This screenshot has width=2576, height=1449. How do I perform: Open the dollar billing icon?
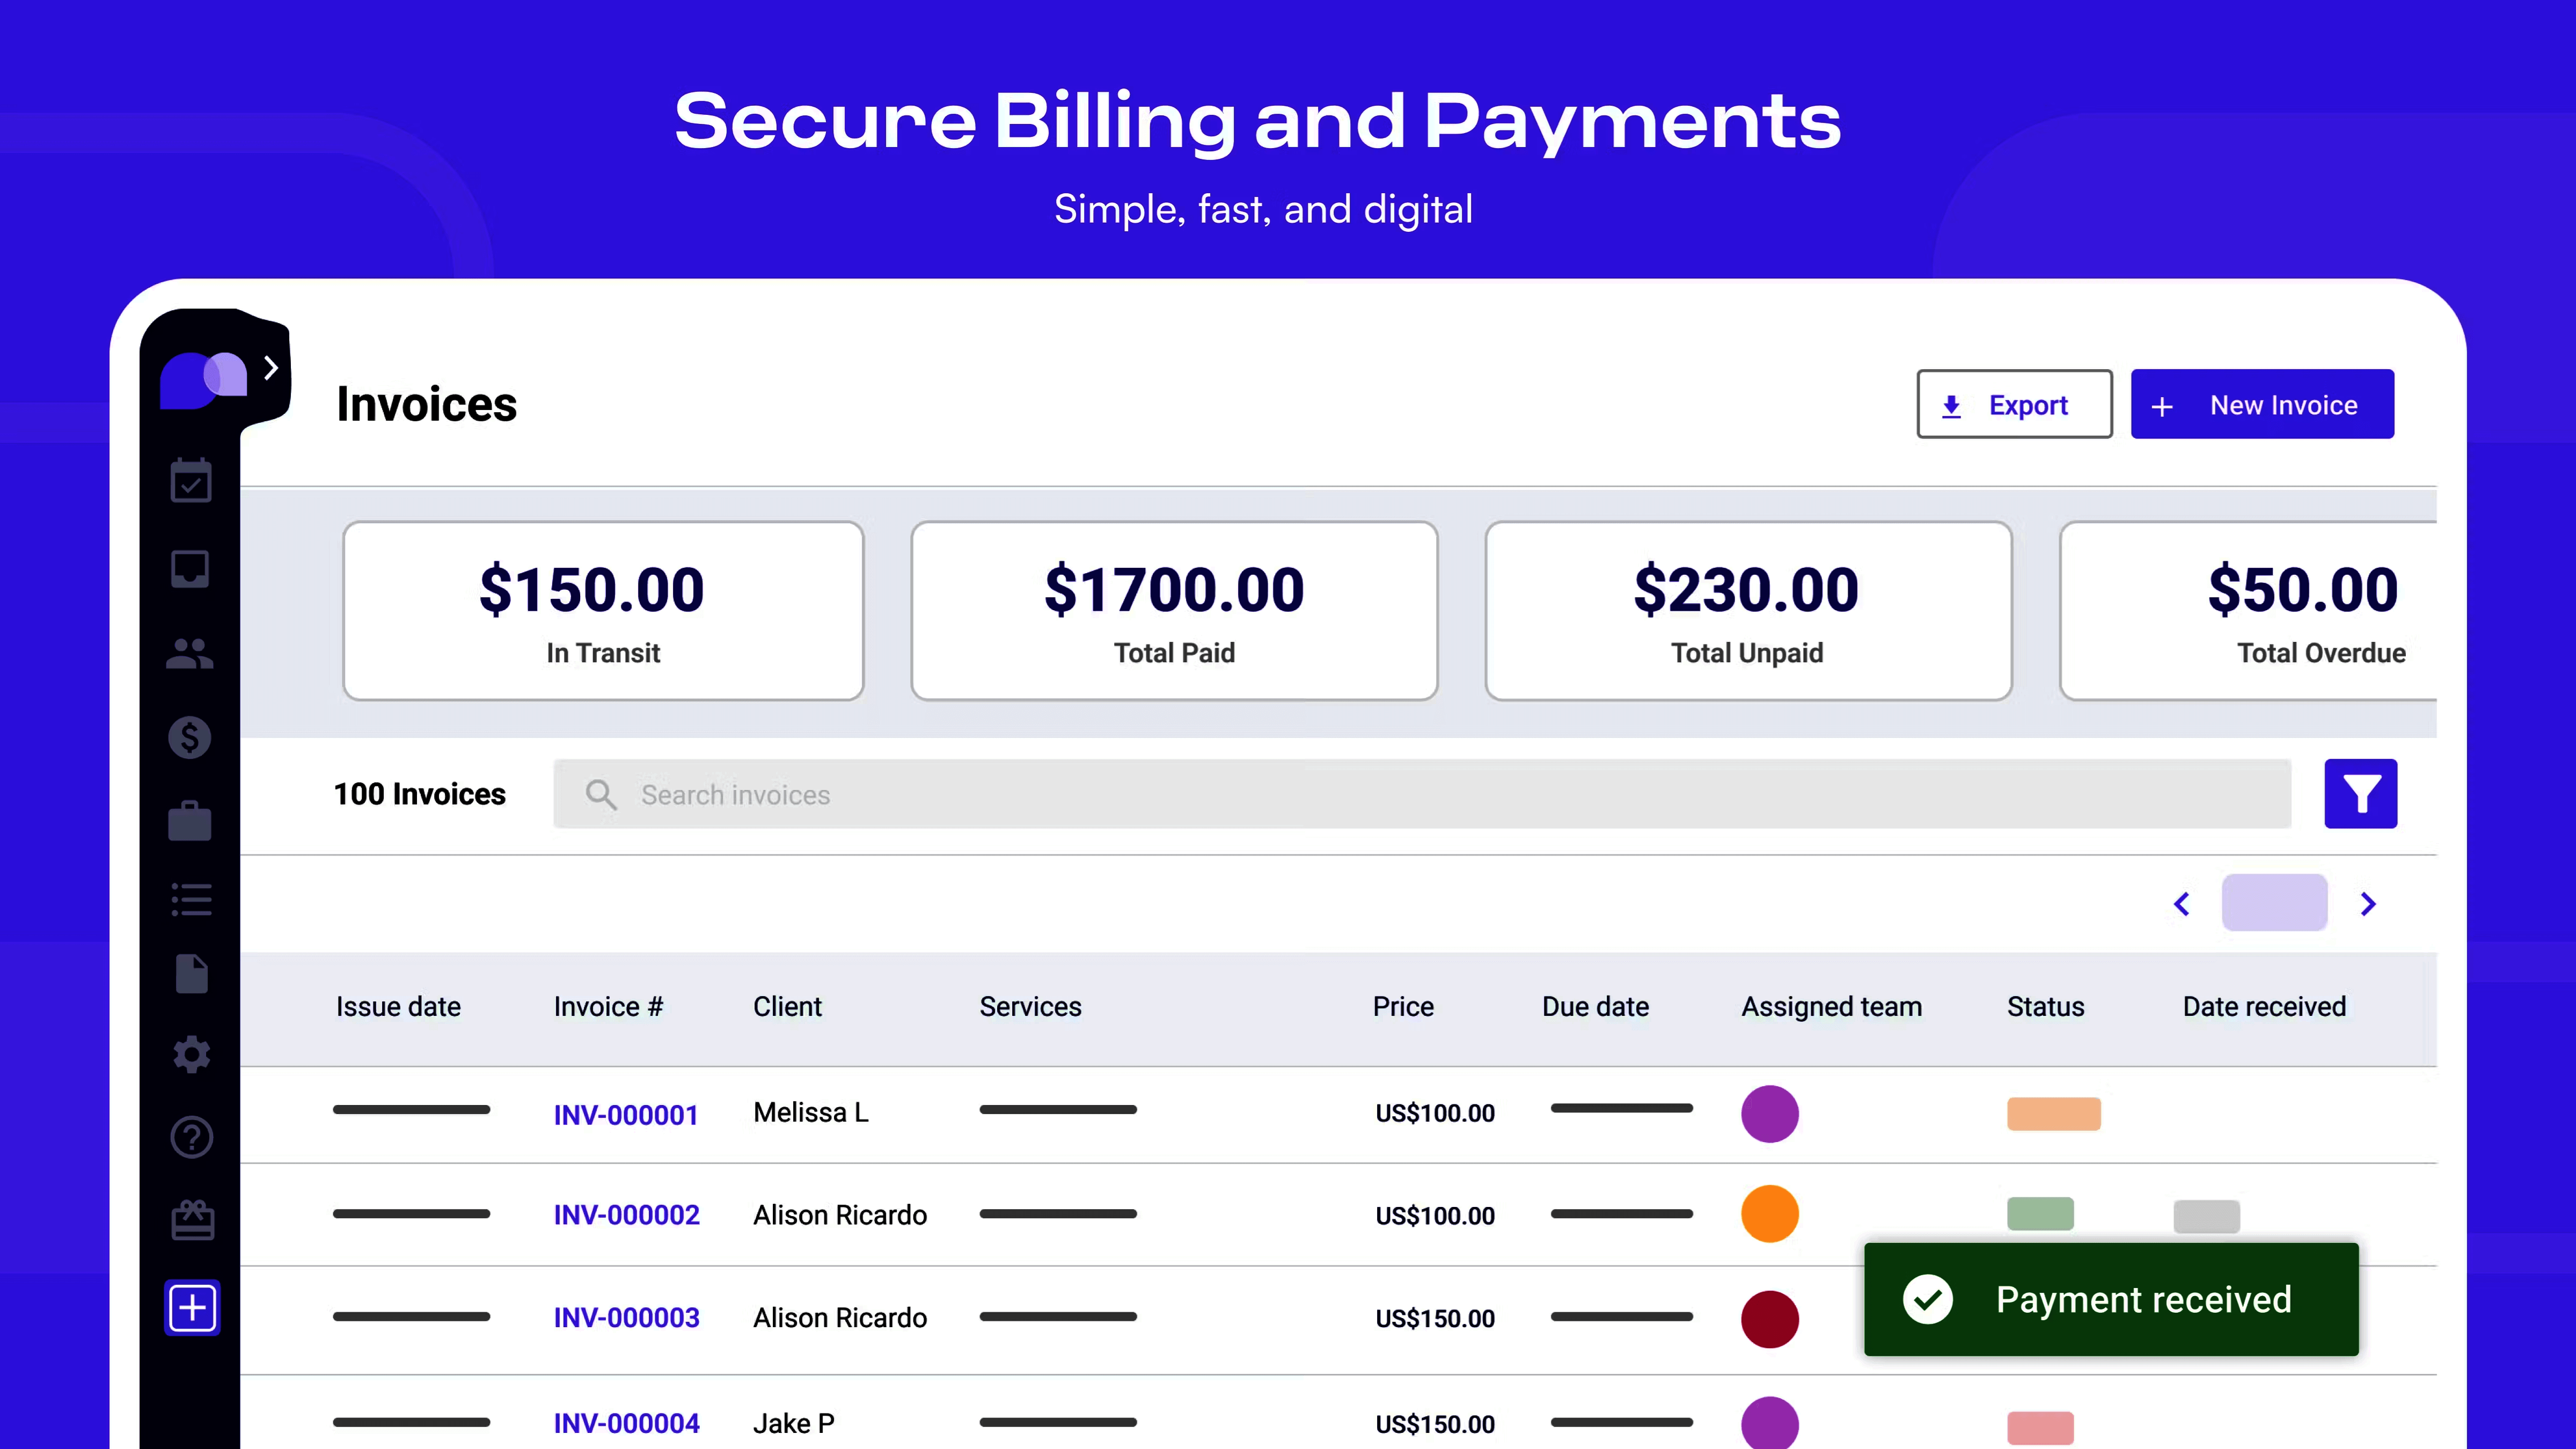pyautogui.click(x=190, y=738)
